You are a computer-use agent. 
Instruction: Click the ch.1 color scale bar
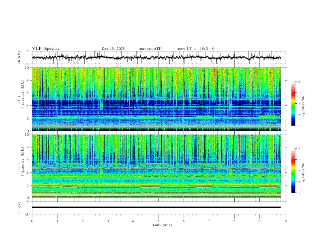pyautogui.click(x=293, y=103)
